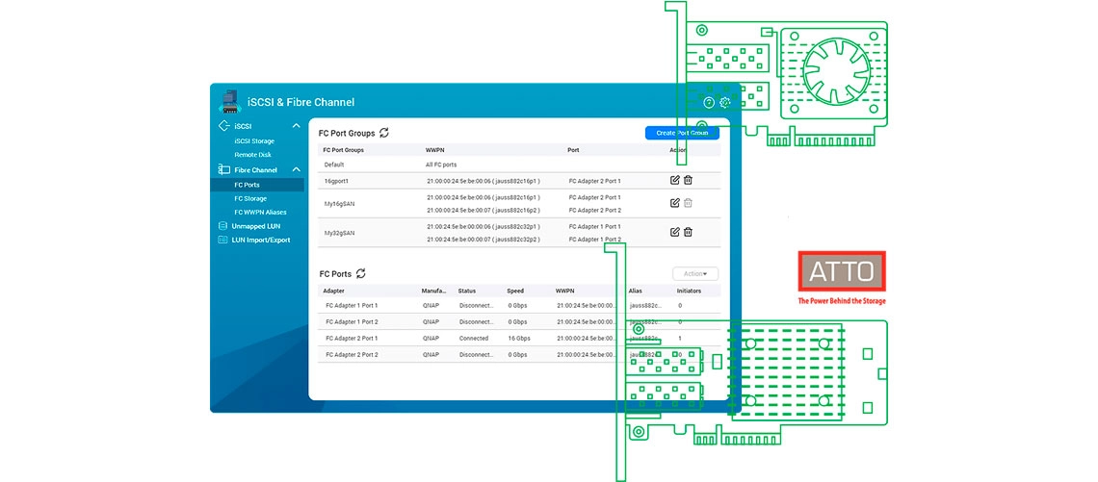Refresh the FC Ports list
This screenshot has width=1098, height=482.
pyautogui.click(x=360, y=273)
